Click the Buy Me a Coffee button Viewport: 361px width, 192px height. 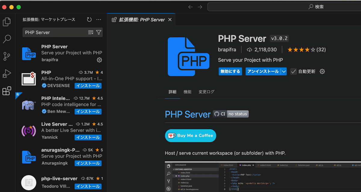[190, 135]
